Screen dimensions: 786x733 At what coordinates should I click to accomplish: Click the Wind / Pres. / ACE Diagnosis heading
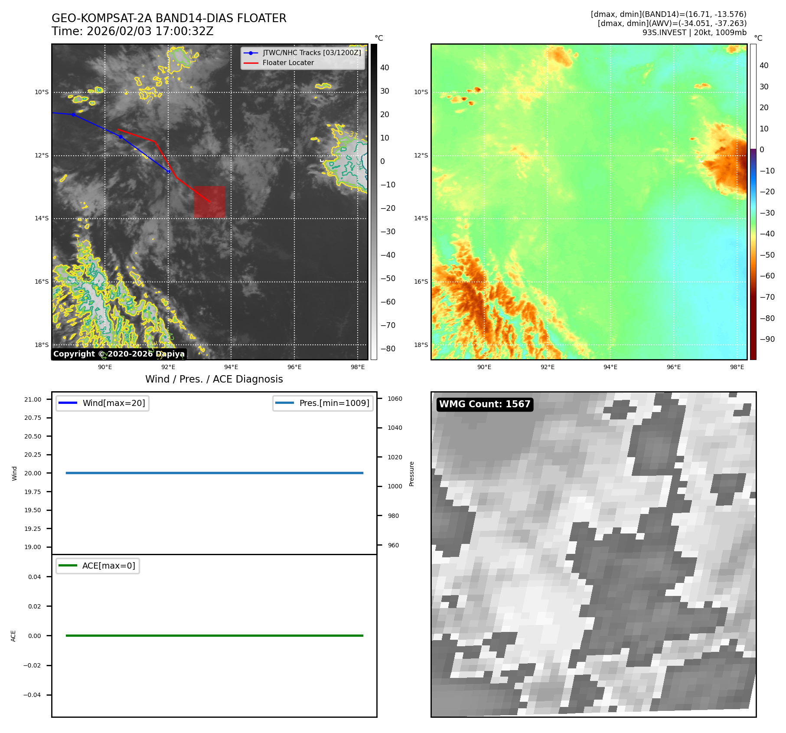point(214,379)
